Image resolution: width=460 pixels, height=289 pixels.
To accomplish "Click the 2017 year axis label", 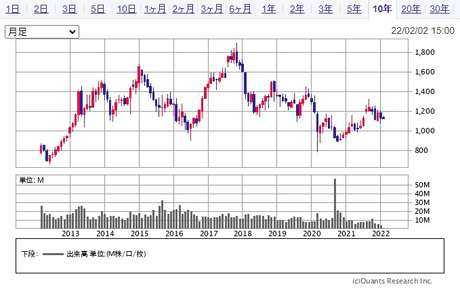I will tap(209, 234).
